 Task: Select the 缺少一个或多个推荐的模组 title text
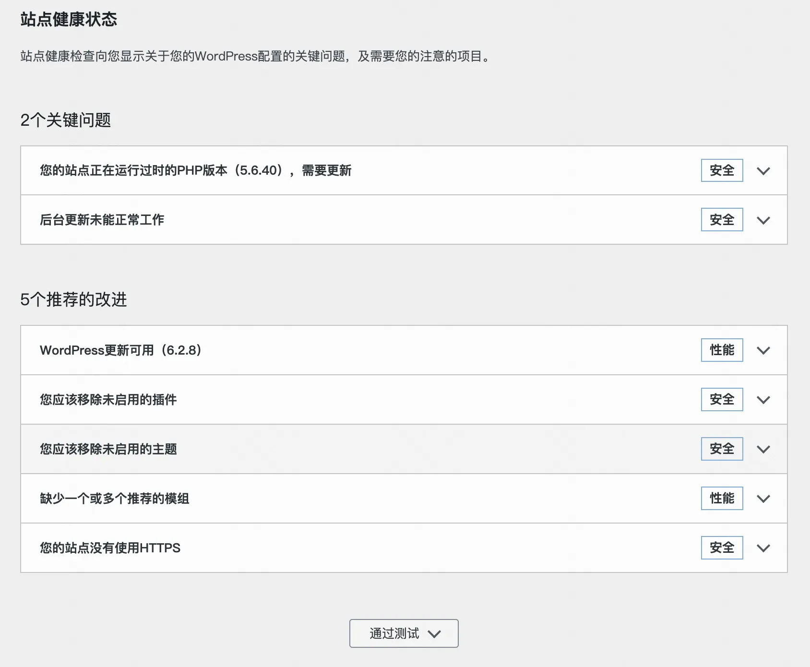[x=114, y=499]
